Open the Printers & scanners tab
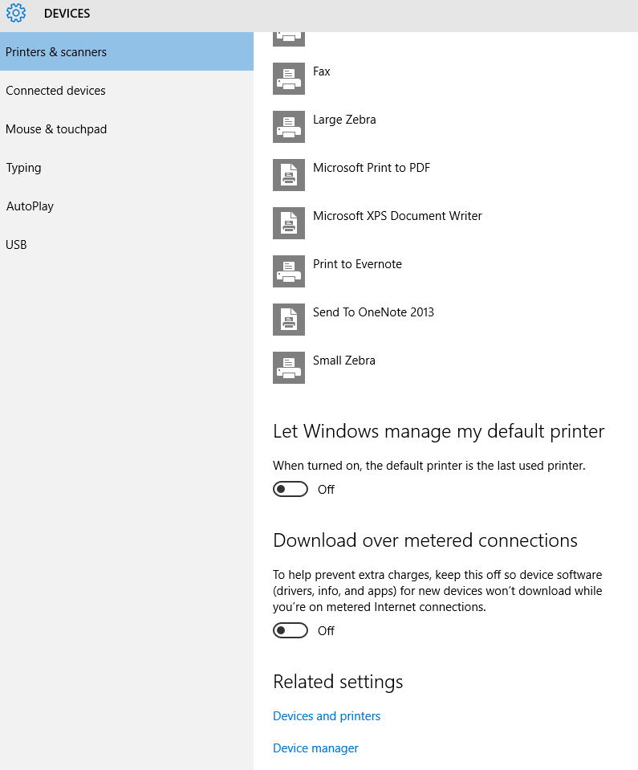Viewport: 638px width, 770px height. click(56, 52)
